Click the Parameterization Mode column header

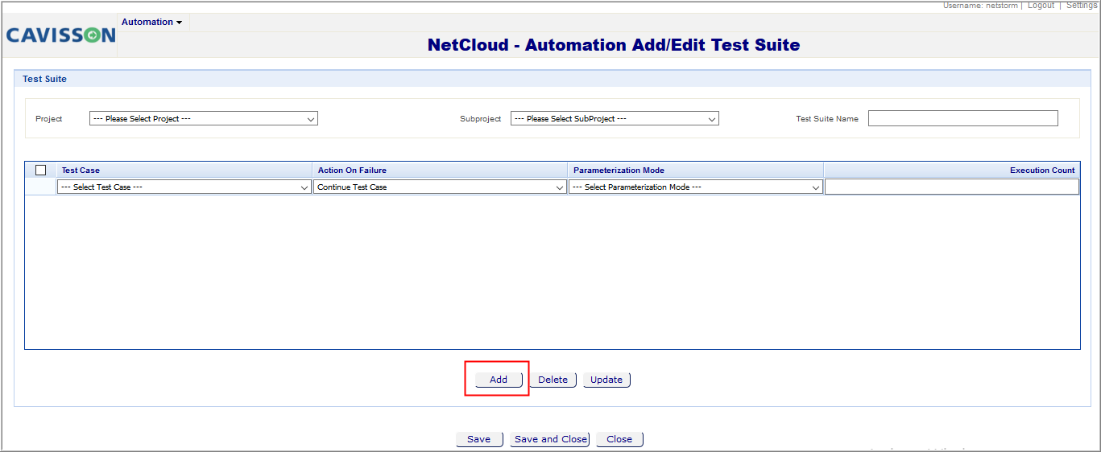click(696, 171)
